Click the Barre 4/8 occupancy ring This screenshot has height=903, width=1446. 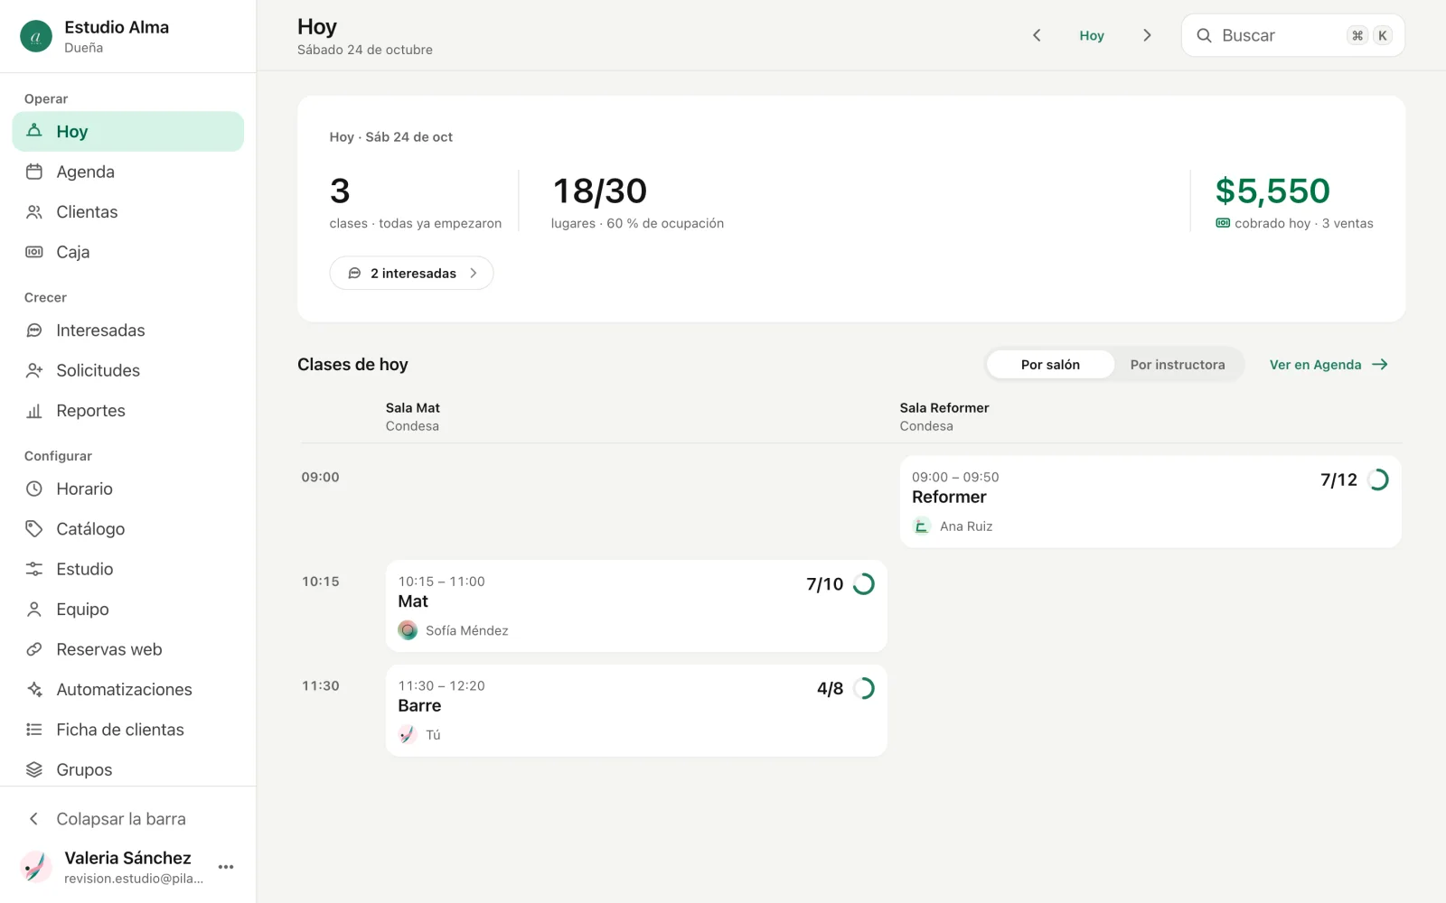pos(864,688)
